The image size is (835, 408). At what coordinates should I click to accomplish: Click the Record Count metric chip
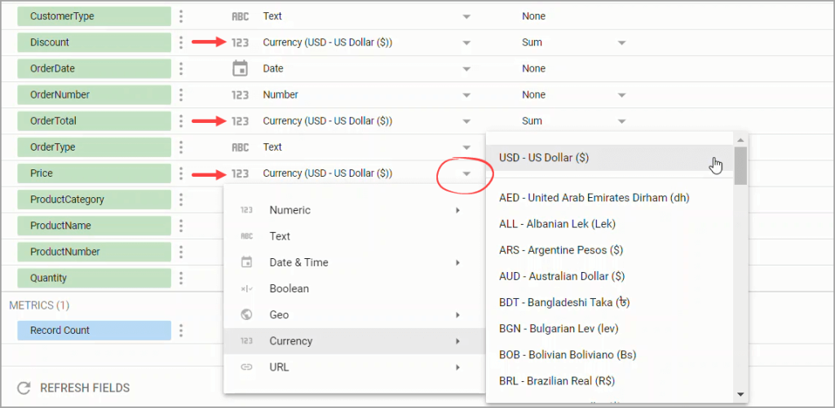coord(95,331)
